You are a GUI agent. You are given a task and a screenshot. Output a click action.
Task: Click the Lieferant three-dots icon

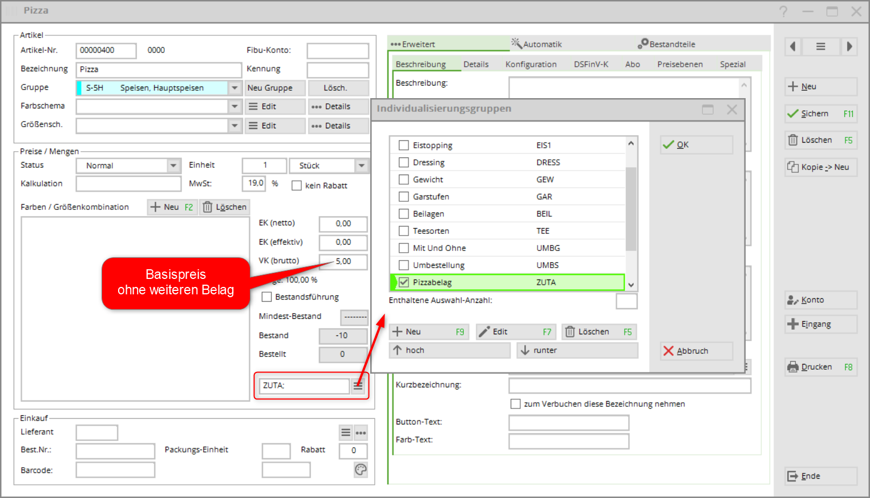click(x=361, y=433)
